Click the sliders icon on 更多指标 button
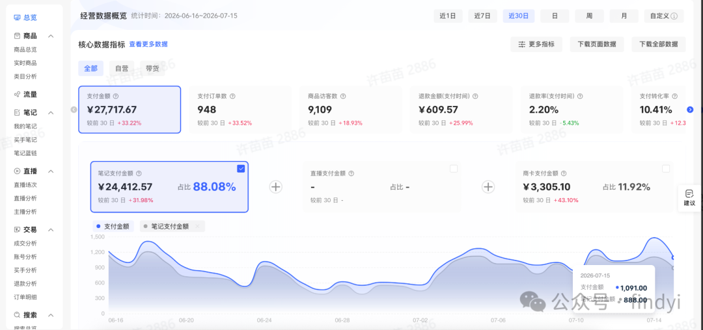703x330 pixels. coord(522,44)
